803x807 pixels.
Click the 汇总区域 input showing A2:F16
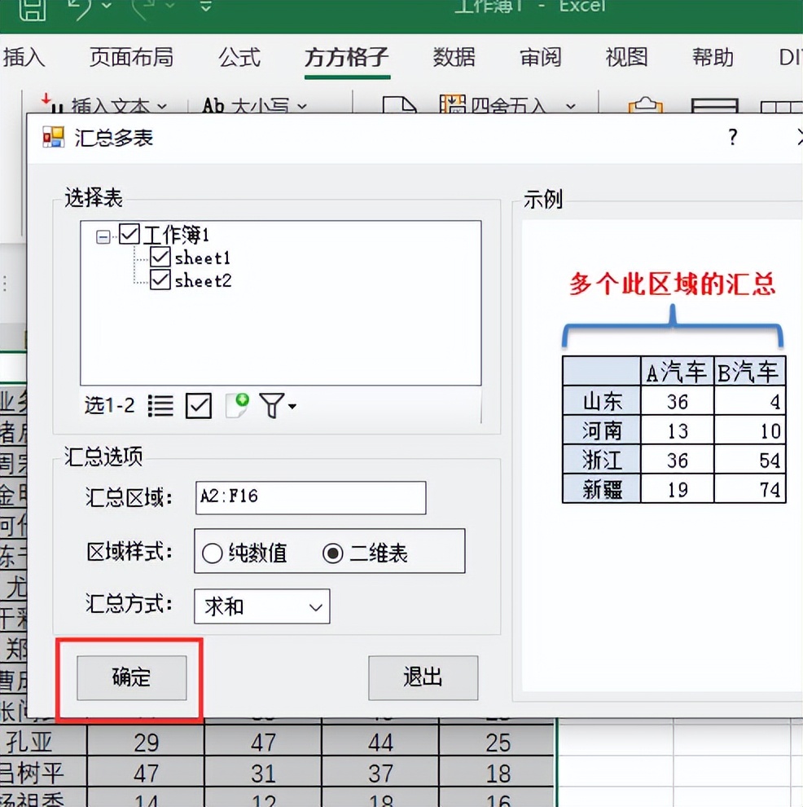point(309,497)
